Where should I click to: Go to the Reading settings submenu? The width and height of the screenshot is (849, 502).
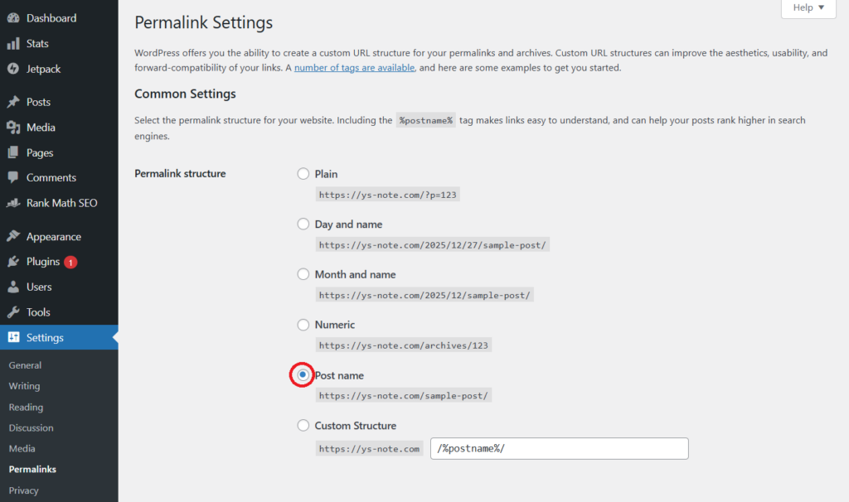pos(26,408)
